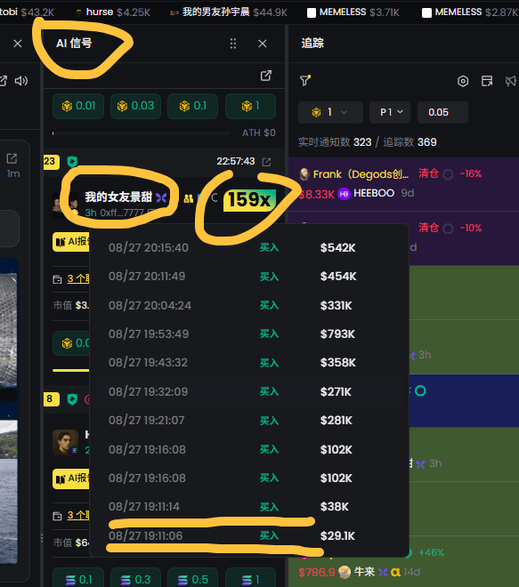Open the layout panel icon in 追踪 header
Image resolution: width=519 pixels, height=587 pixels.
(x=487, y=81)
